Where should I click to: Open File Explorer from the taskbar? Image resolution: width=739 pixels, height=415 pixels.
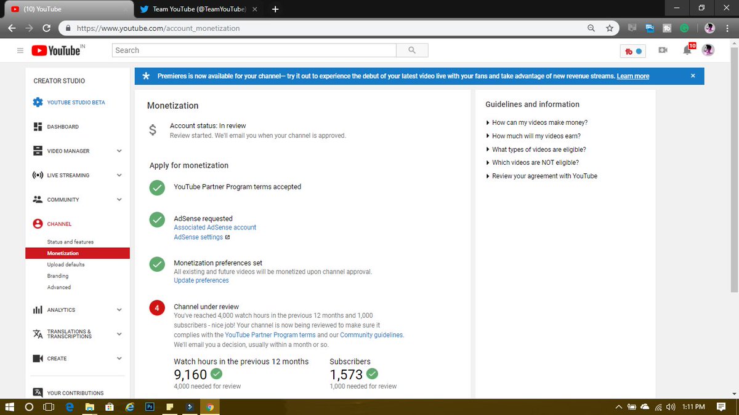click(x=90, y=407)
